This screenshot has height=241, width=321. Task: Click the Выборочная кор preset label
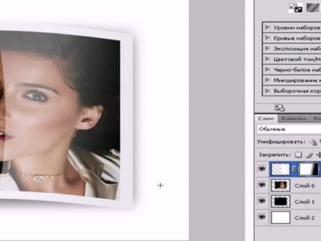tap(297, 91)
